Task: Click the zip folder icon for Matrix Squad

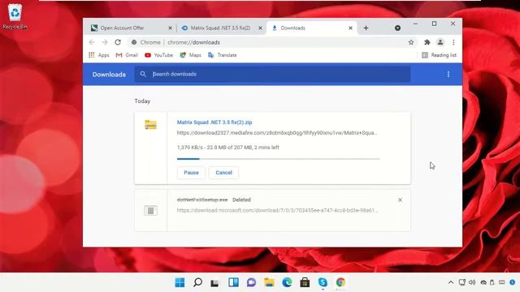Action: (150, 125)
